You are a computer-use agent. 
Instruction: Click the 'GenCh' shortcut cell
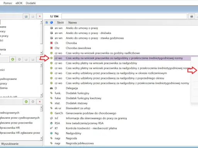point(59,113)
